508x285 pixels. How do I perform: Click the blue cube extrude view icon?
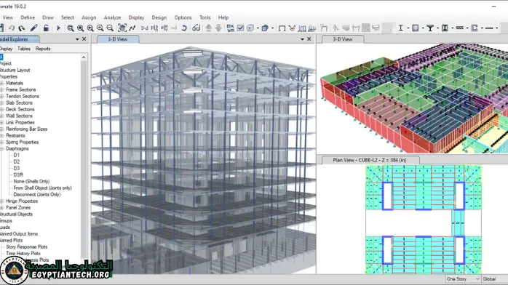265,28
